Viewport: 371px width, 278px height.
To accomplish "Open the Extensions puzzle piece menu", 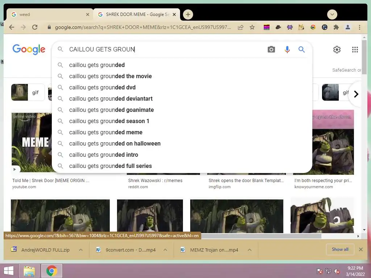I will (336, 27).
